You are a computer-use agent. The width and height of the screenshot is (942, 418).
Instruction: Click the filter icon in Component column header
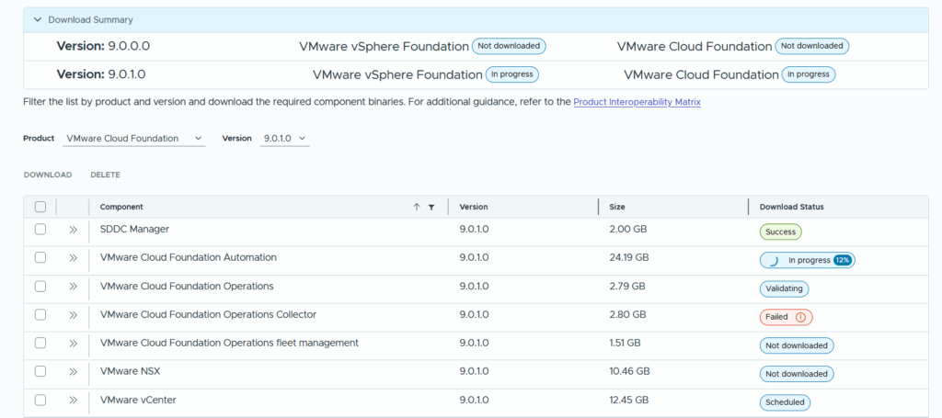tap(431, 208)
